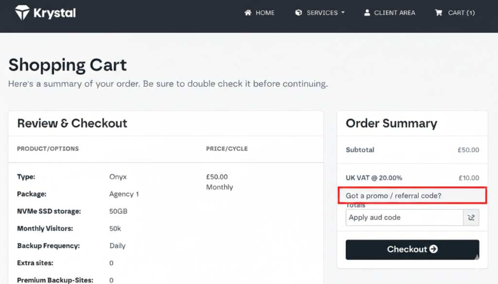Click the Review & Checkout heading
The image size is (498, 284).
71,123
